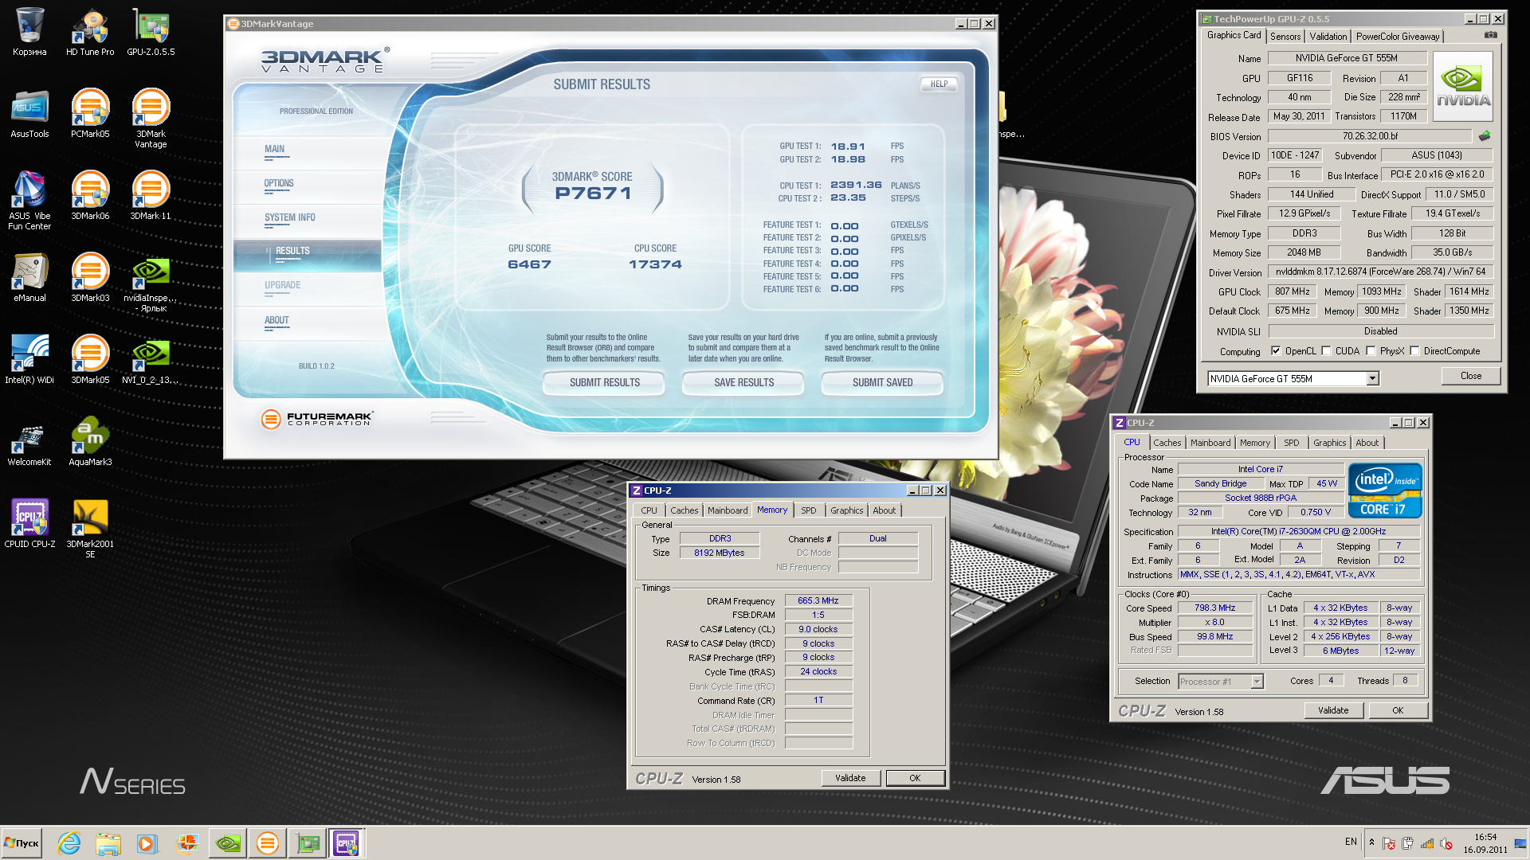The height and width of the screenshot is (860, 1530).
Task: Launch HD Tune Pro shortcut
Action: tap(90, 32)
